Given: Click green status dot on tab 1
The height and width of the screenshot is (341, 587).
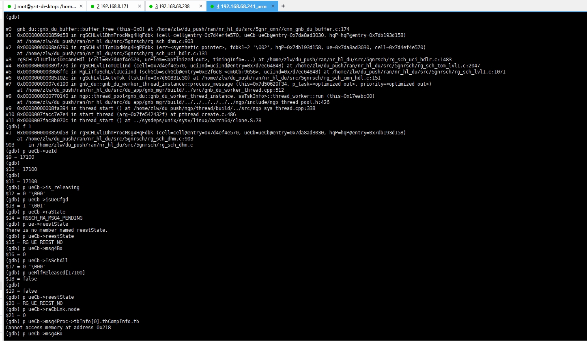Looking at the screenshot, I should [x=9, y=6].
